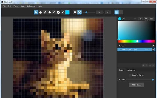Click the dim hex color field
The image size is (157, 98).
(x=135, y=19)
